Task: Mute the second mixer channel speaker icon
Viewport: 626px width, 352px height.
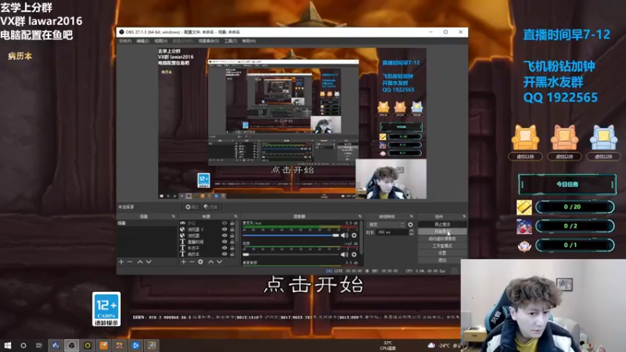Action: point(344,254)
